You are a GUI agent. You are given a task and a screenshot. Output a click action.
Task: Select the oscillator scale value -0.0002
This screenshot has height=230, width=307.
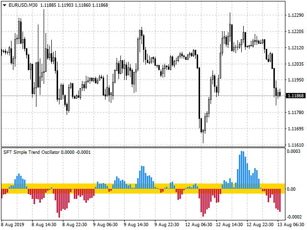click(294, 217)
